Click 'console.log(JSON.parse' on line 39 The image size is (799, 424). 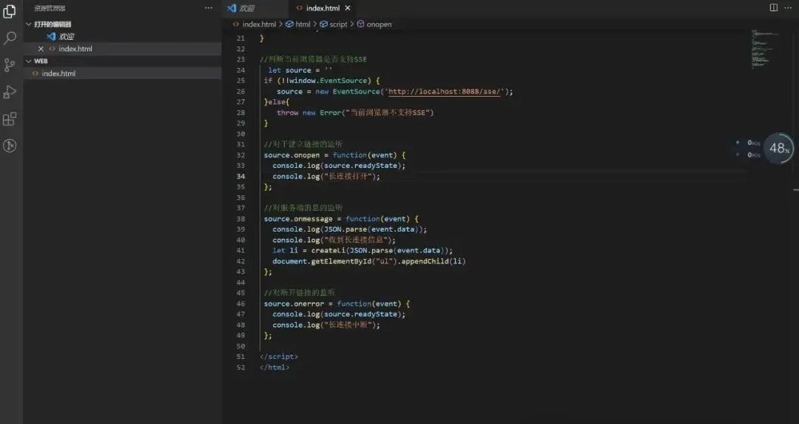320,229
